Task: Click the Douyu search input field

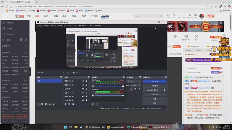Action: 146,16
